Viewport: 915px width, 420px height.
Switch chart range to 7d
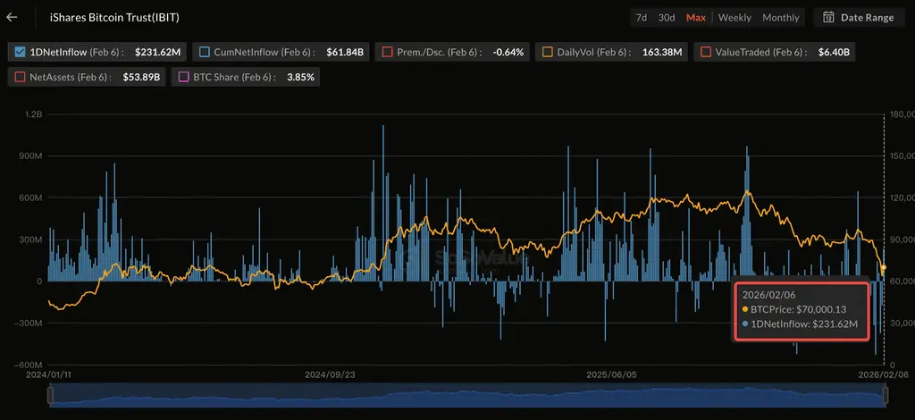pyautogui.click(x=641, y=18)
